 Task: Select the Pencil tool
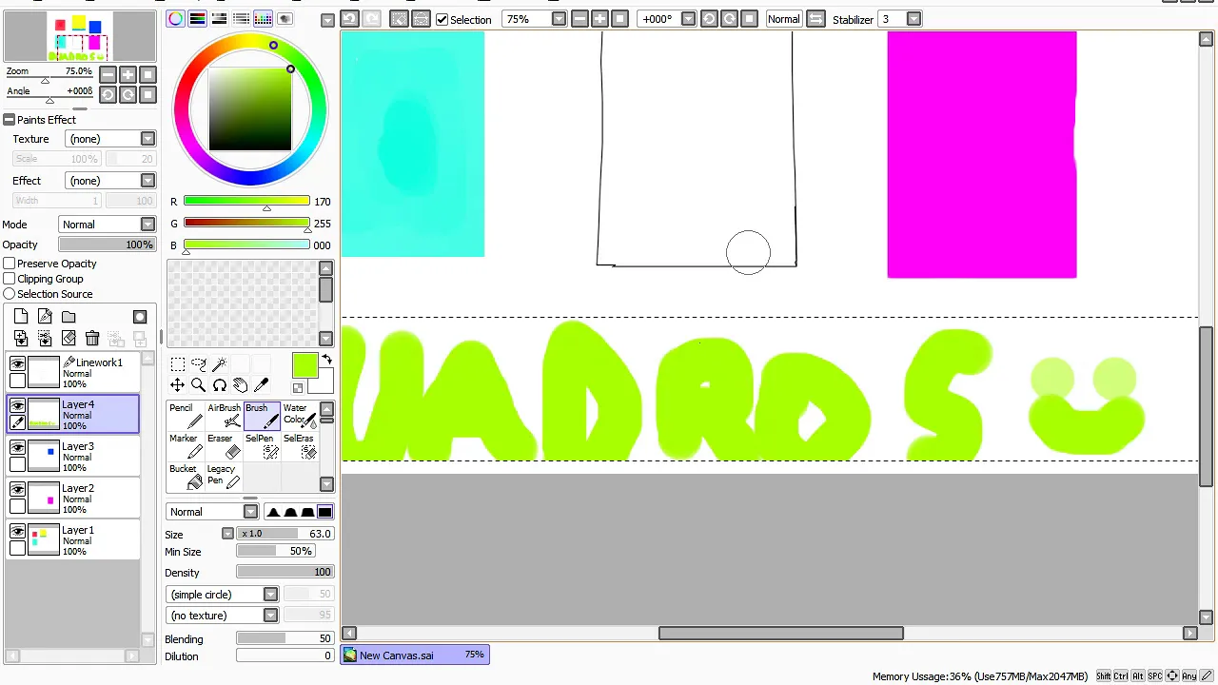pos(185,416)
